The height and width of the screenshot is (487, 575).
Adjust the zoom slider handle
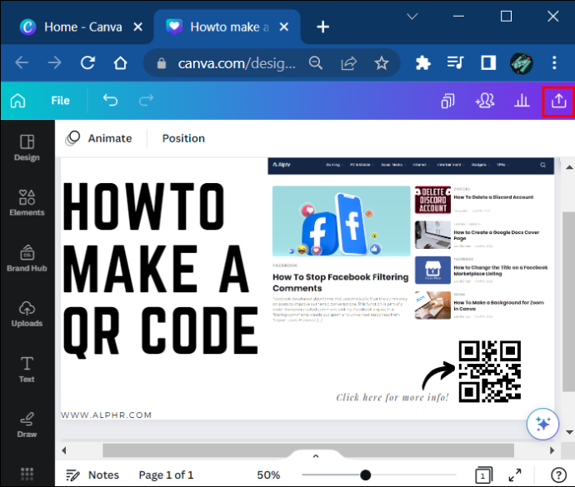(365, 475)
